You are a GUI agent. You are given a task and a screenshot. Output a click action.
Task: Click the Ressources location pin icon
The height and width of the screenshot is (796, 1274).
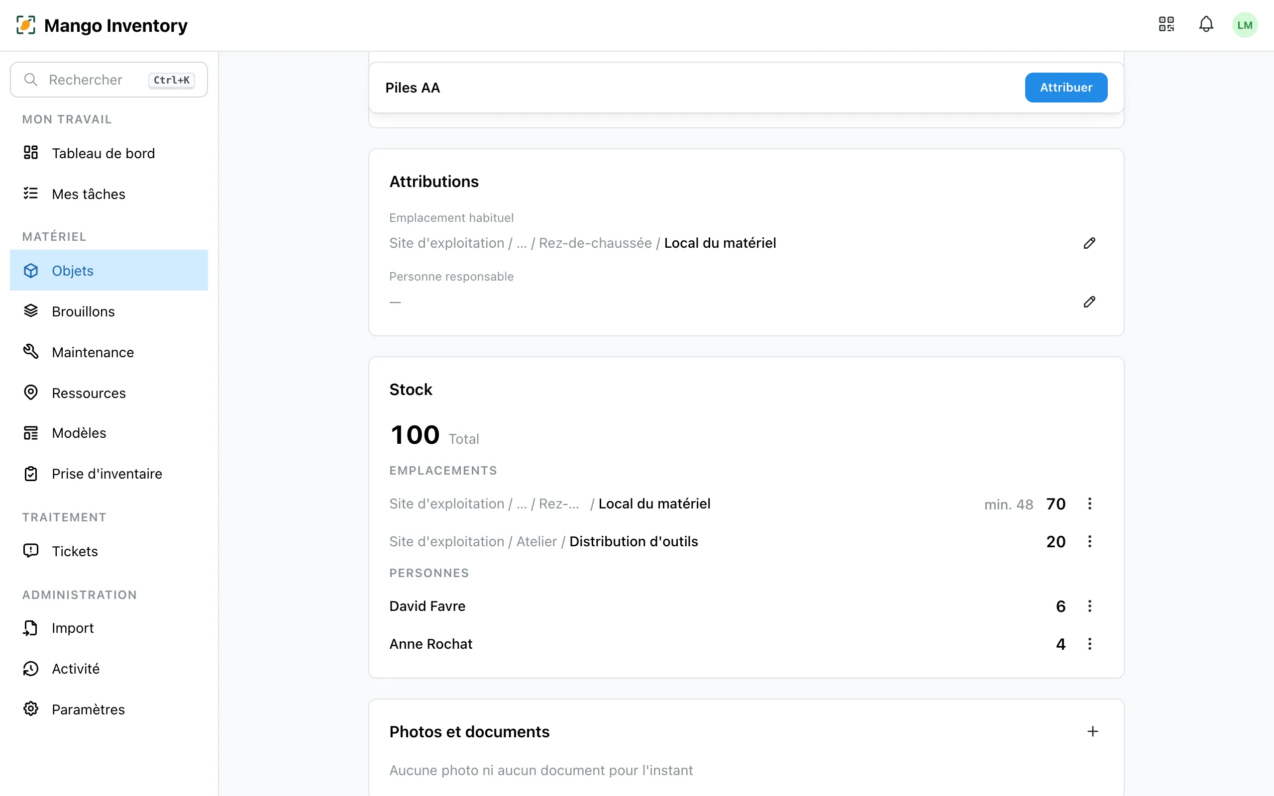coord(31,393)
